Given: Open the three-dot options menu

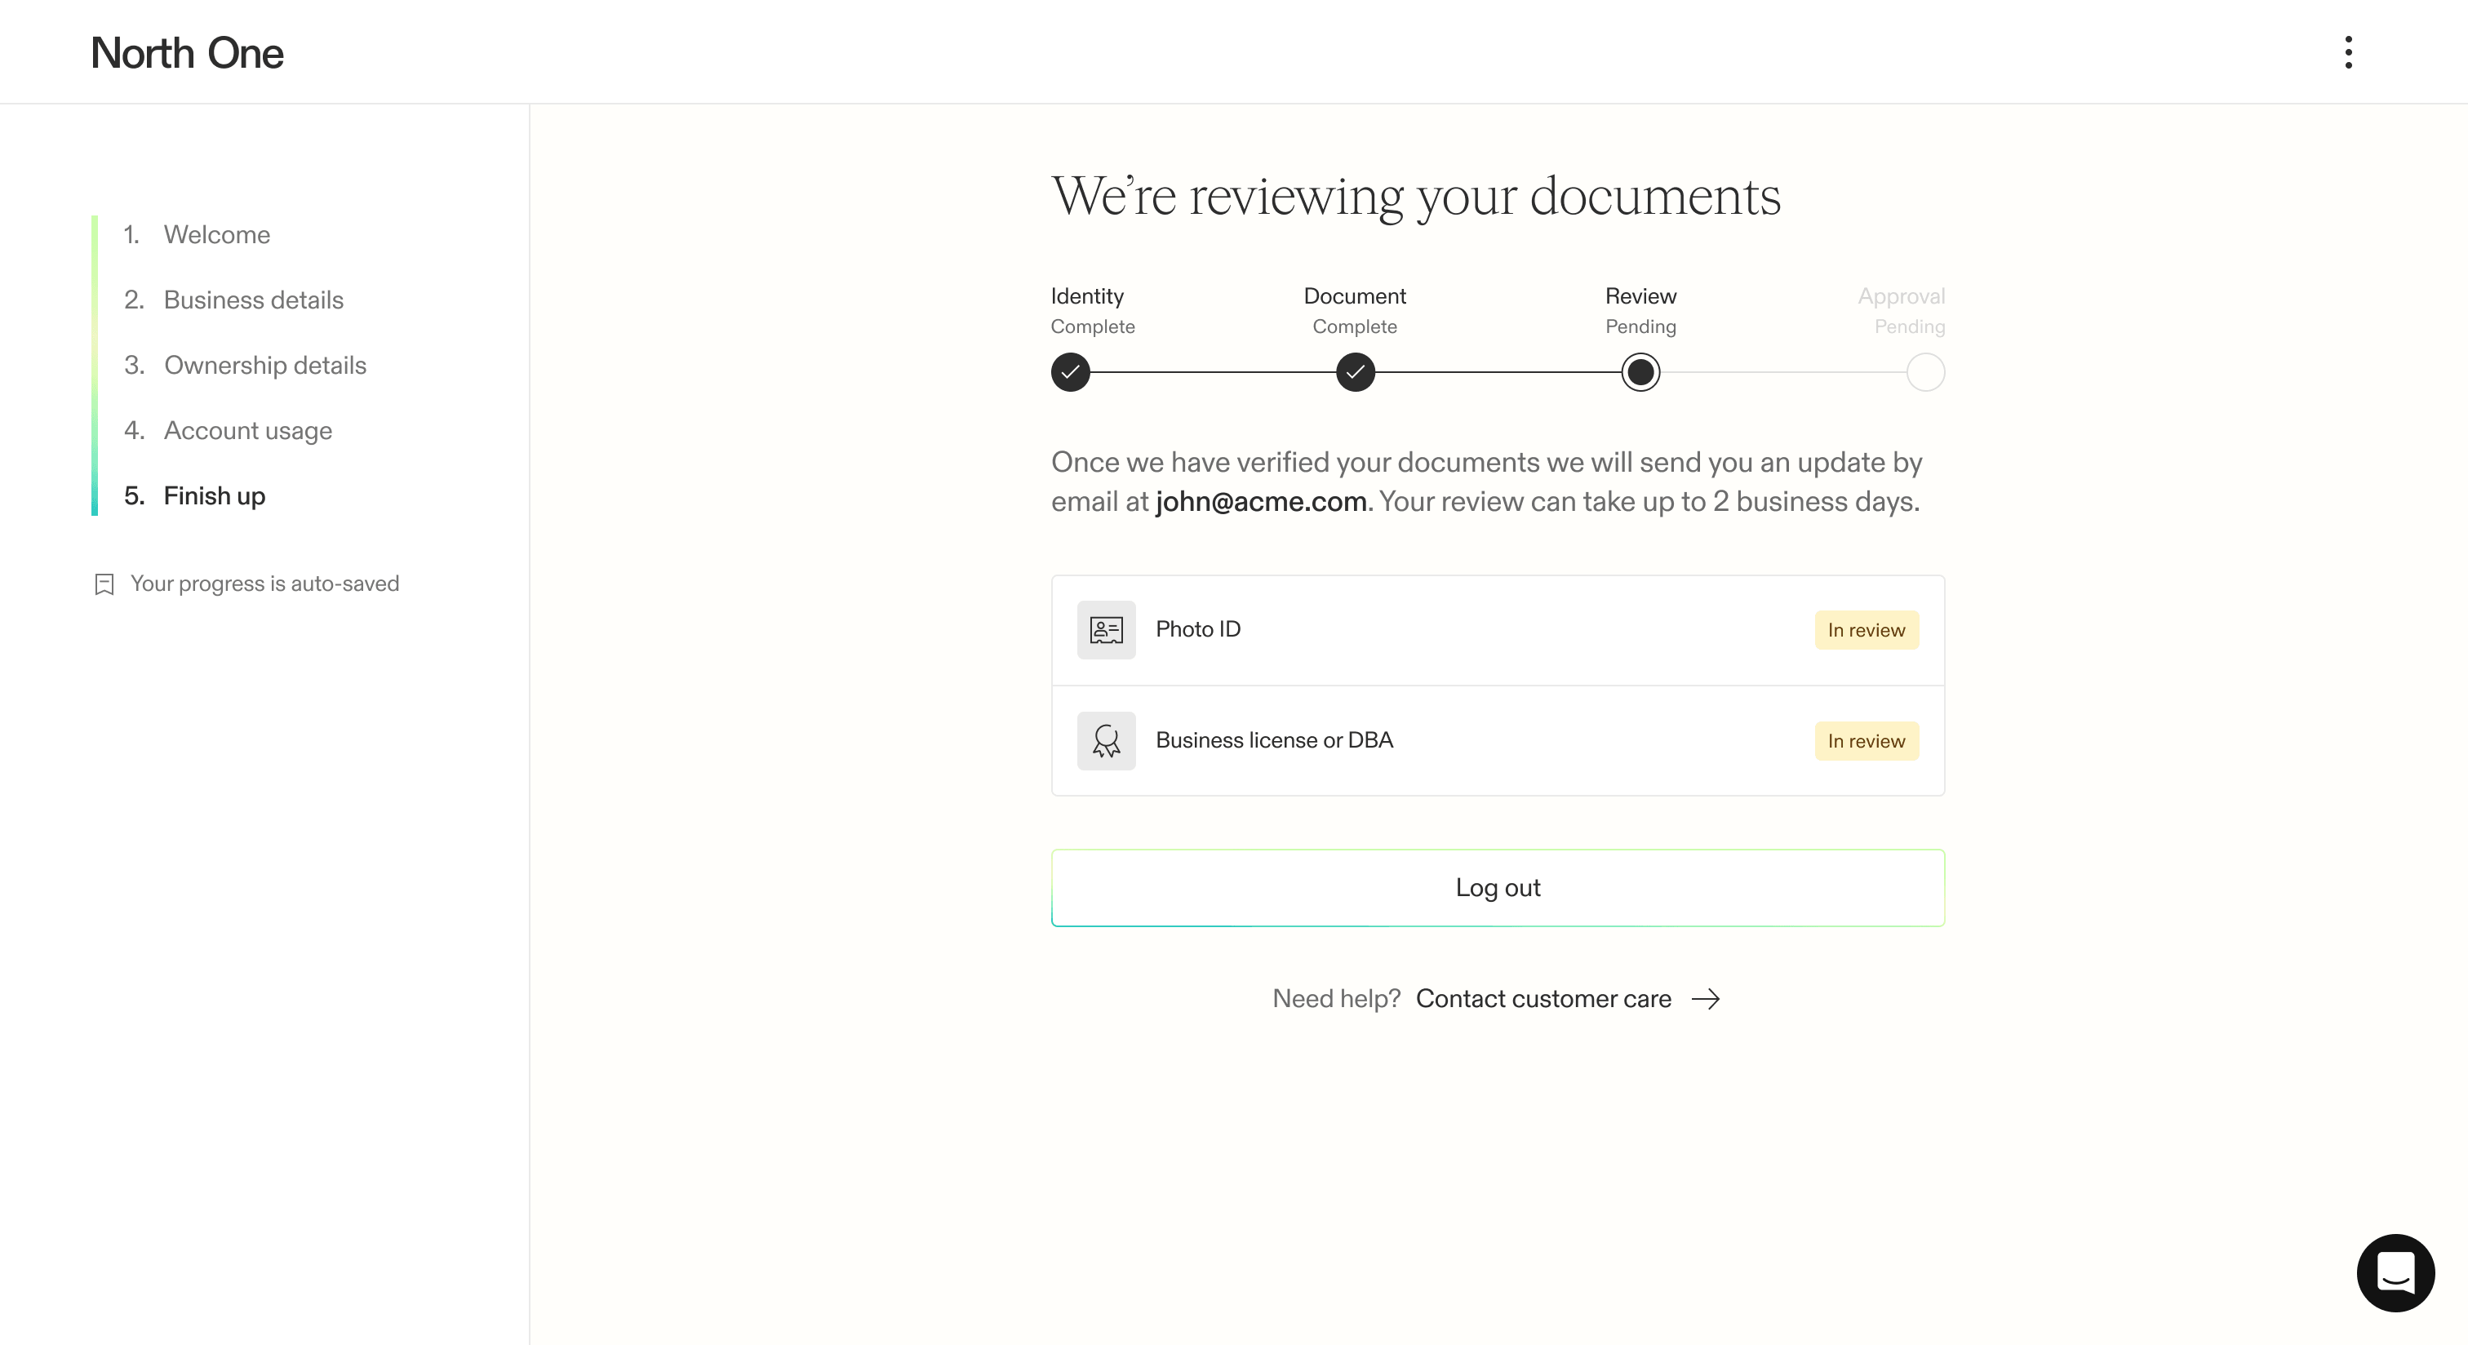Looking at the screenshot, I should [x=2348, y=53].
